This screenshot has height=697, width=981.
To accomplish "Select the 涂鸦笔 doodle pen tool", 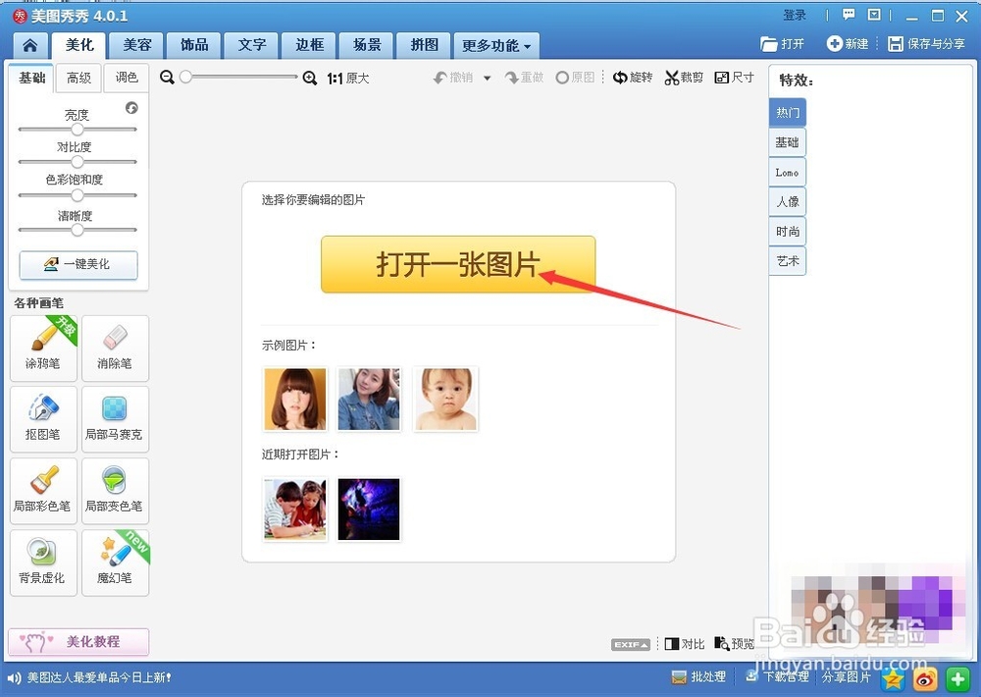I will click(43, 348).
